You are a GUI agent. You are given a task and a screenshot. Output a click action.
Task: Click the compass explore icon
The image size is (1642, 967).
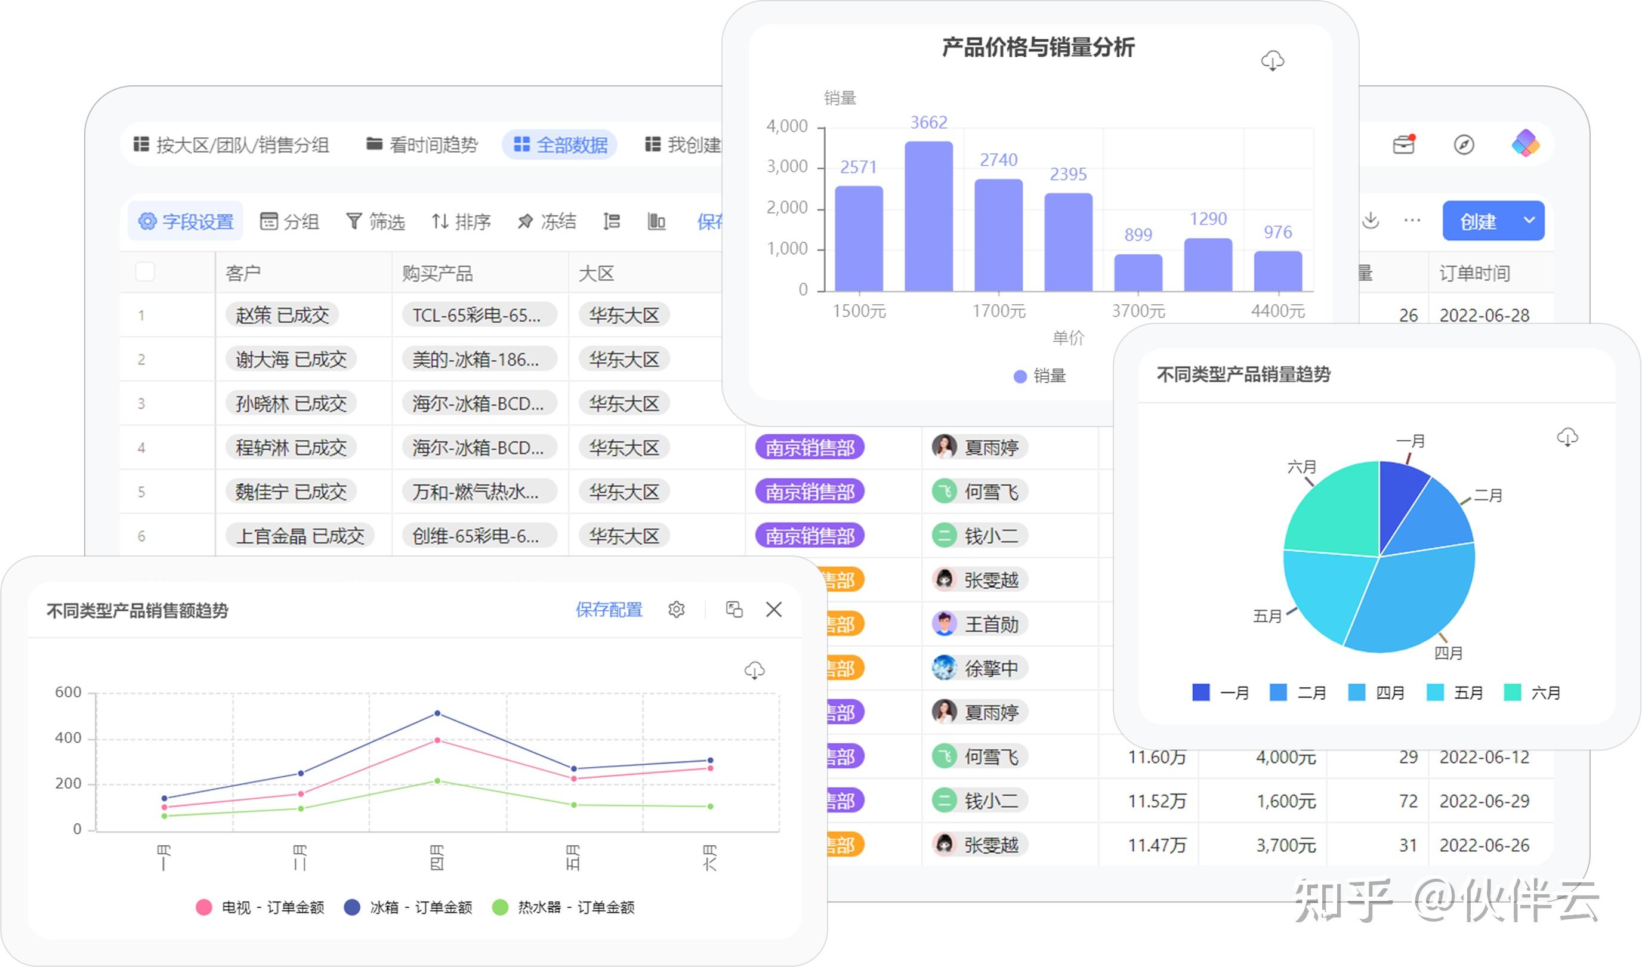(1464, 144)
